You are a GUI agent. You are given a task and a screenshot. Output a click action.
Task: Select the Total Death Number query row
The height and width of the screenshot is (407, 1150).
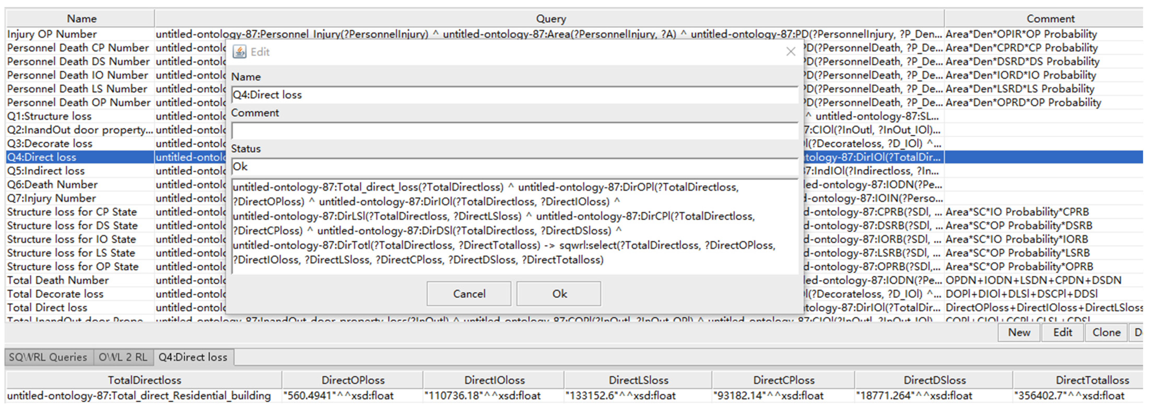coord(58,280)
